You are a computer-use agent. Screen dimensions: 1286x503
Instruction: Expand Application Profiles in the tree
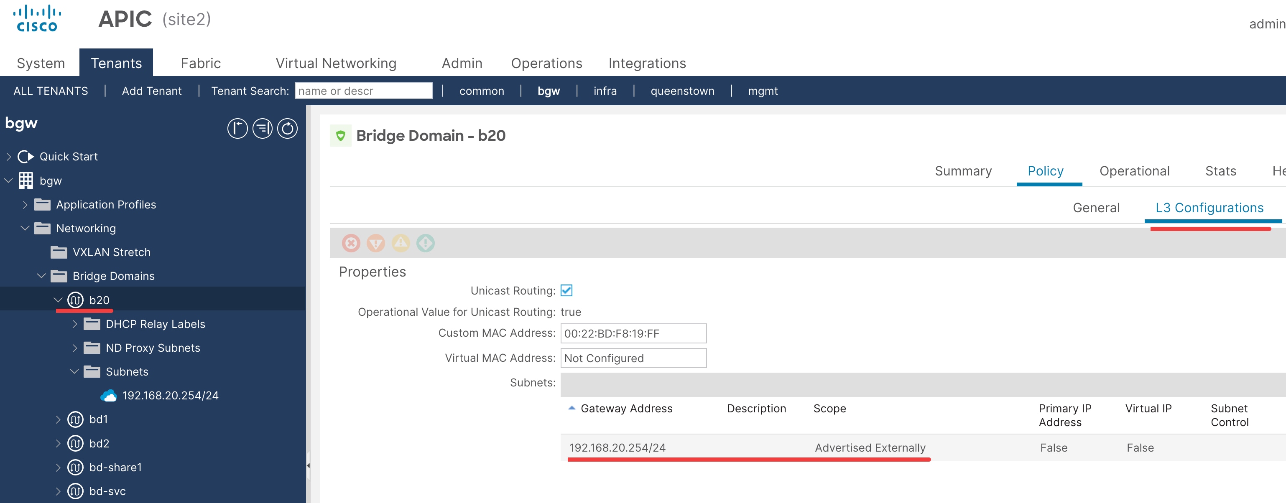(25, 205)
